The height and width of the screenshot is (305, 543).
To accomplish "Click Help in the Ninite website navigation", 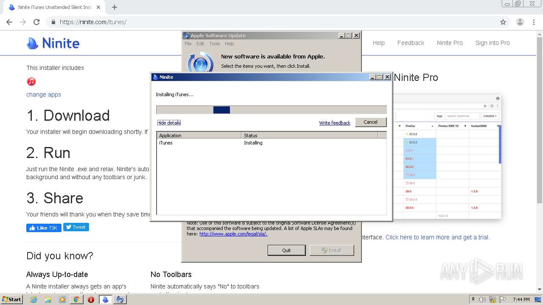I will pyautogui.click(x=378, y=43).
